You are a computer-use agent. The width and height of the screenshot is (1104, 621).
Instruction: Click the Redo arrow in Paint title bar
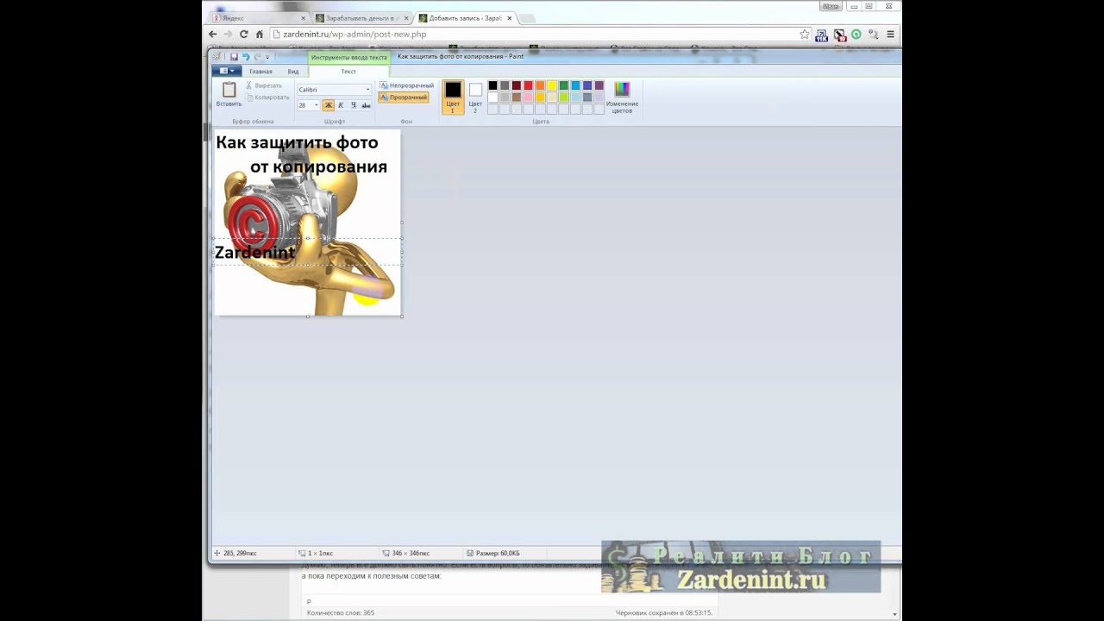(x=257, y=57)
